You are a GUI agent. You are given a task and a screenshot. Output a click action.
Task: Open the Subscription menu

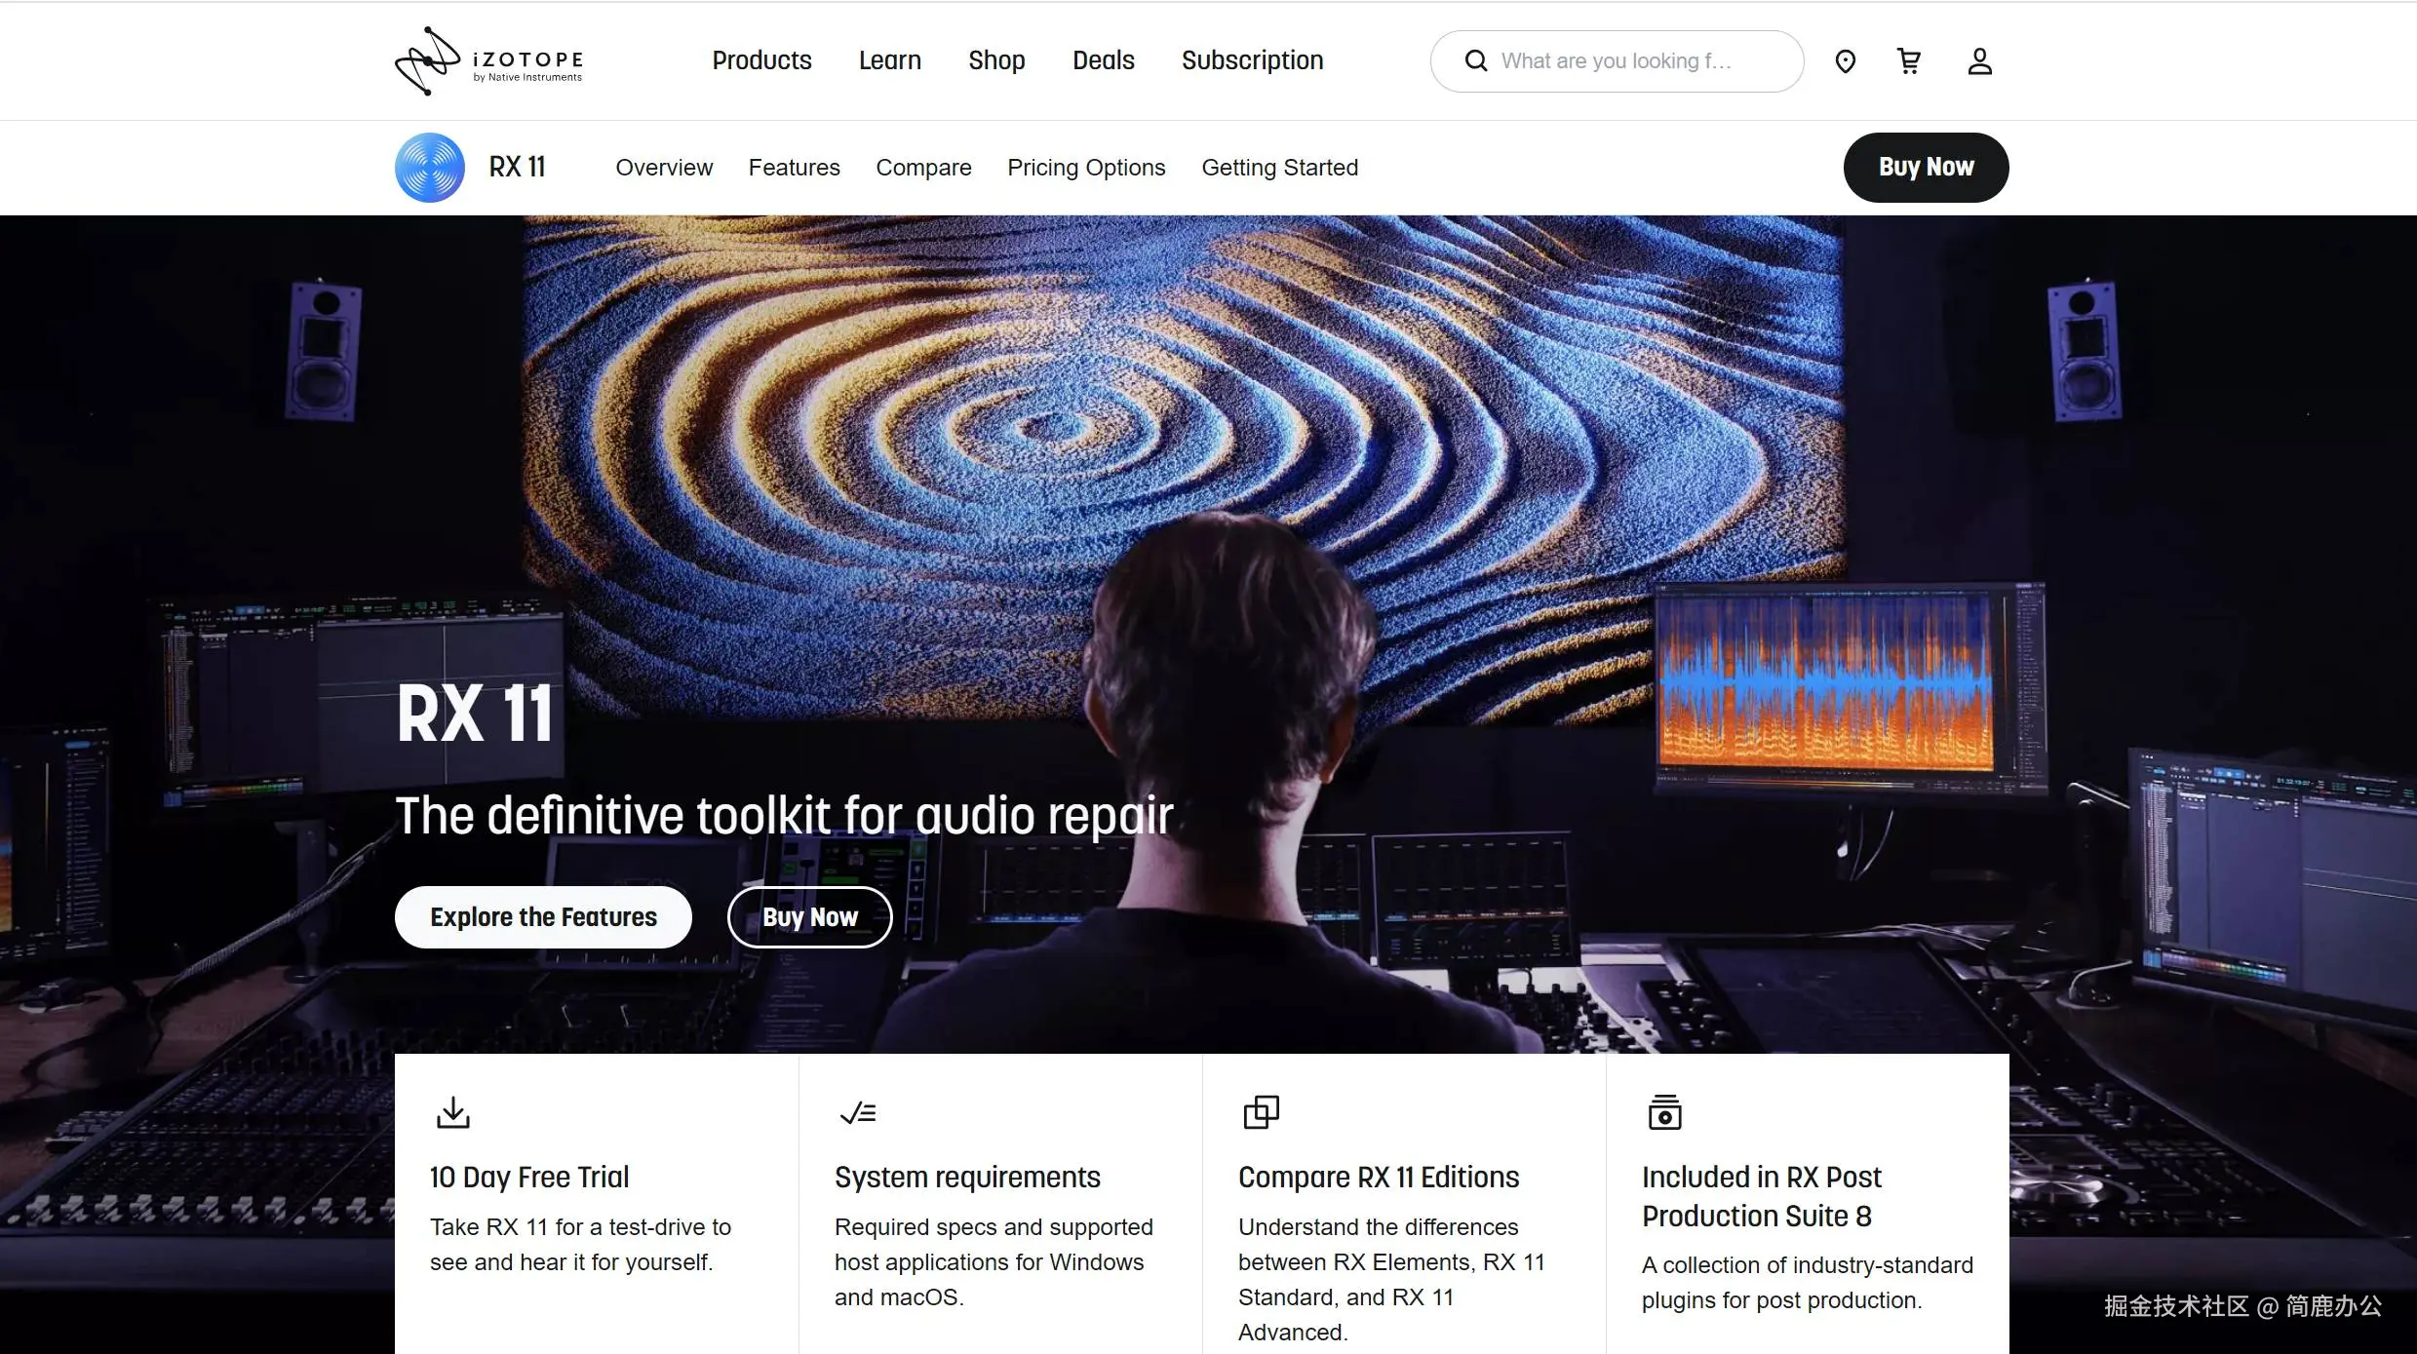[1252, 60]
